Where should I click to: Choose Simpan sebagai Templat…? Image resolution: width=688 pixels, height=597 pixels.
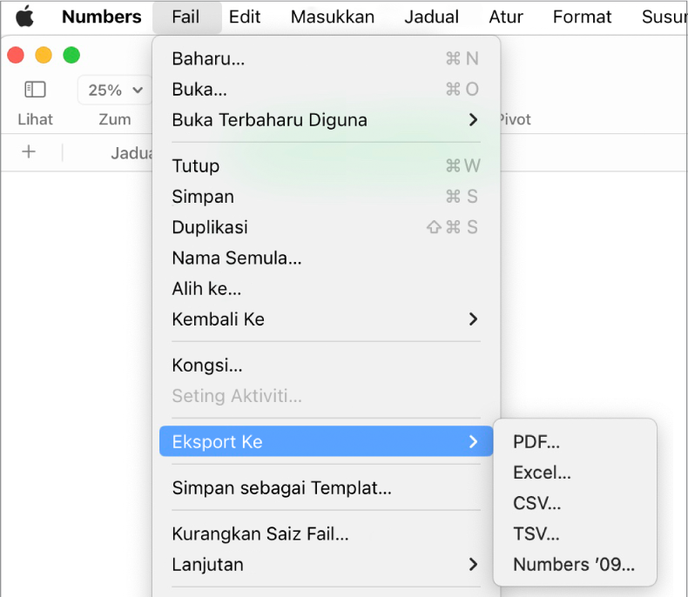click(x=326, y=488)
